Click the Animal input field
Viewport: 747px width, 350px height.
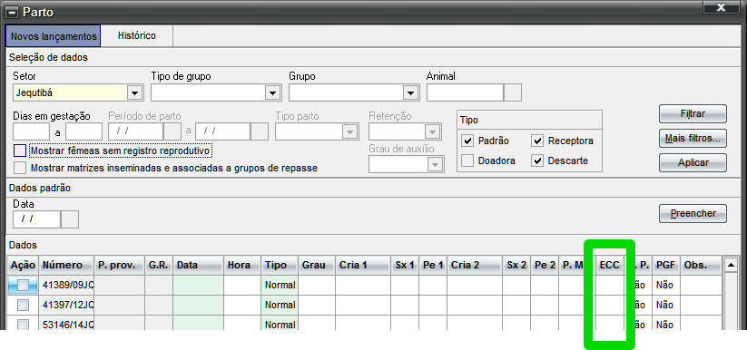pyautogui.click(x=465, y=92)
